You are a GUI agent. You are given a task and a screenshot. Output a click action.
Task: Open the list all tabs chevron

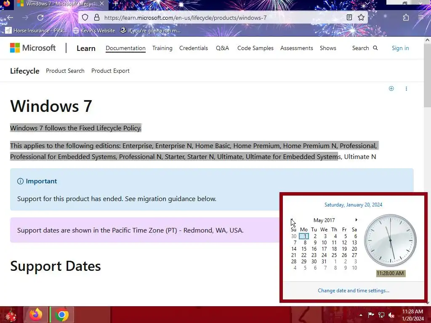pos(367,3)
